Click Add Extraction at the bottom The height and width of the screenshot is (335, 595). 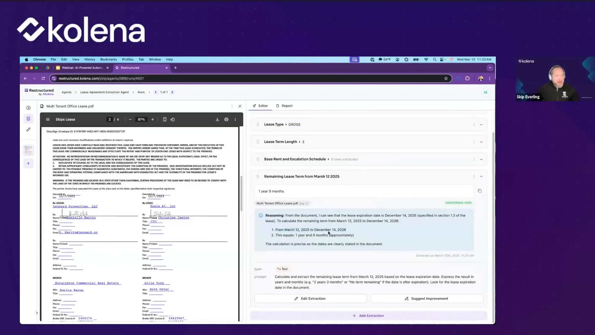pyautogui.click(x=368, y=315)
